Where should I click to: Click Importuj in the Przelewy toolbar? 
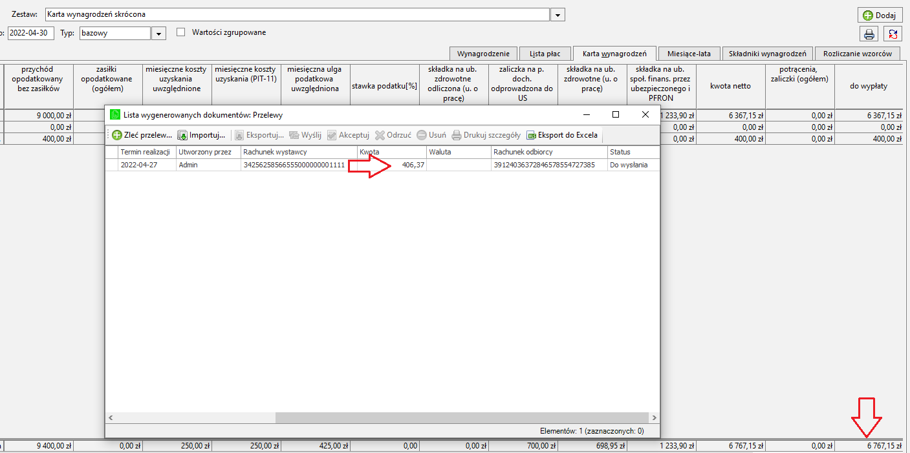[x=201, y=136]
